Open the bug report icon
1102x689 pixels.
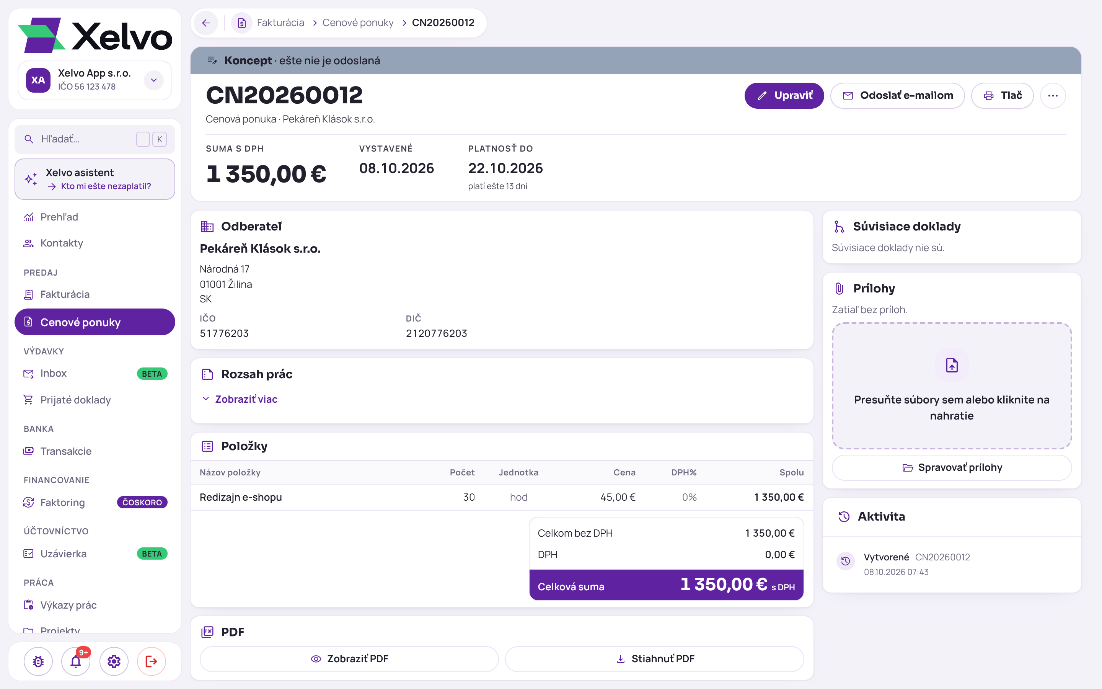[x=38, y=661]
